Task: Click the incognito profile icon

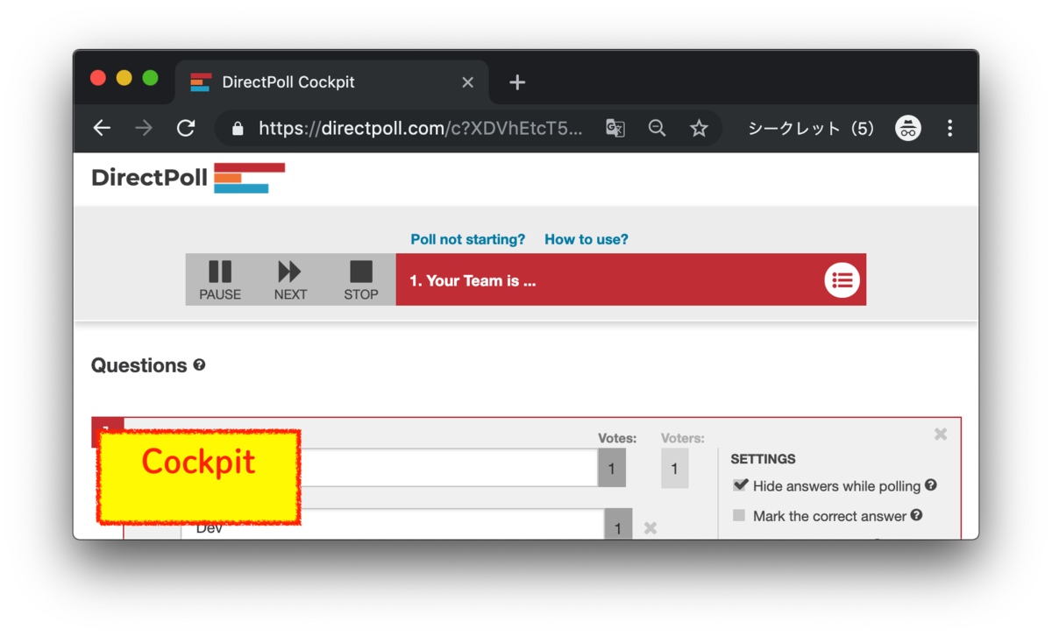Action: point(908,128)
